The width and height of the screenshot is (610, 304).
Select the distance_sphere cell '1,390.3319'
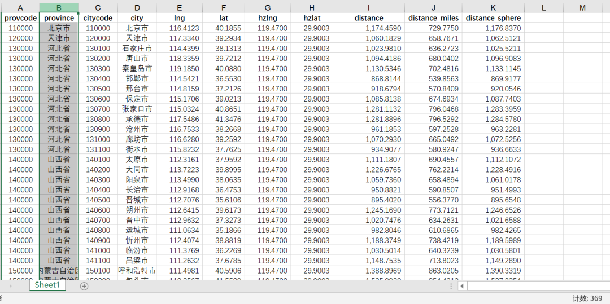[493, 270]
